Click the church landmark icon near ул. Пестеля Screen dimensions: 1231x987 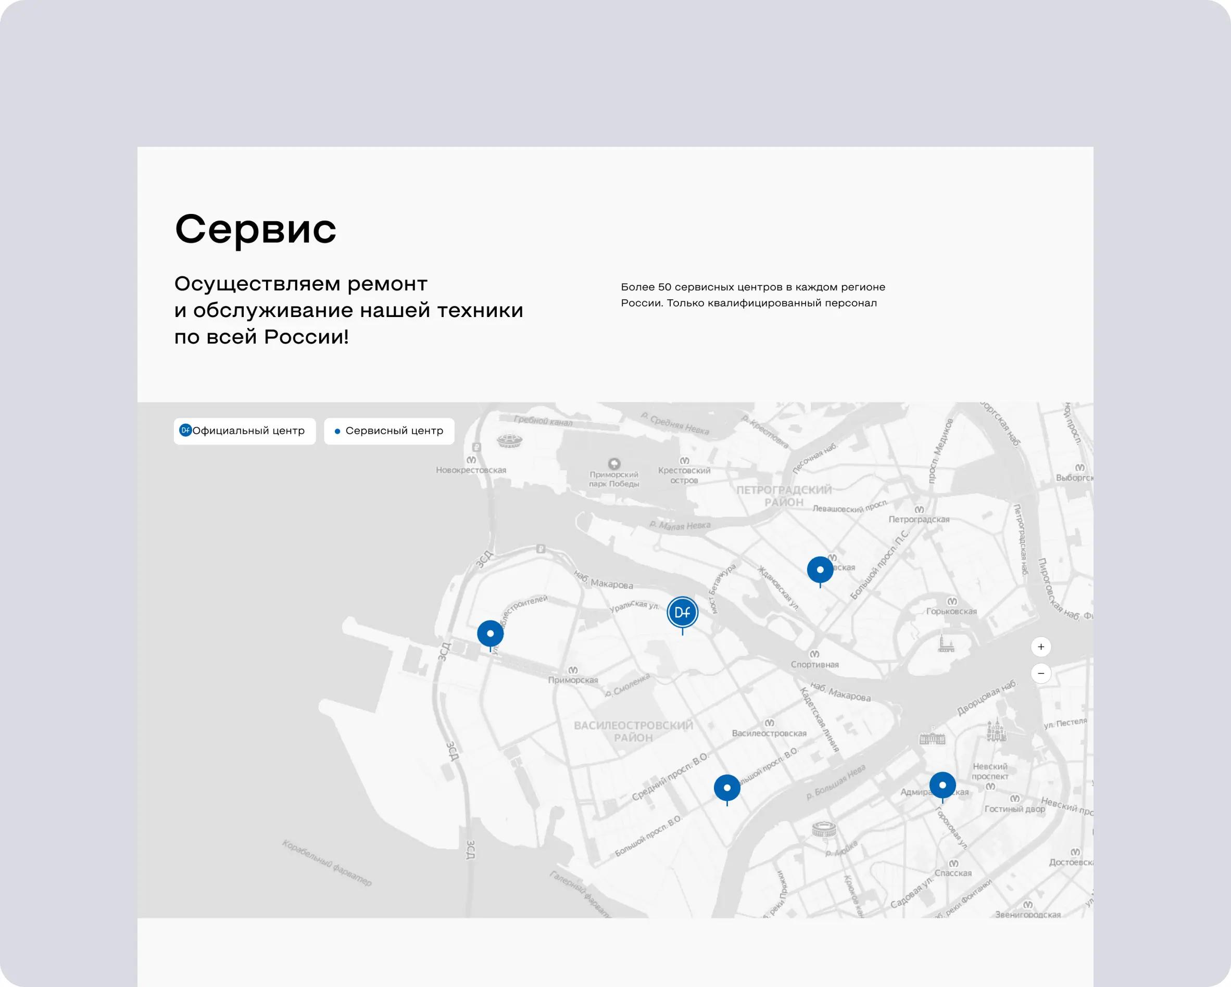[x=996, y=729]
